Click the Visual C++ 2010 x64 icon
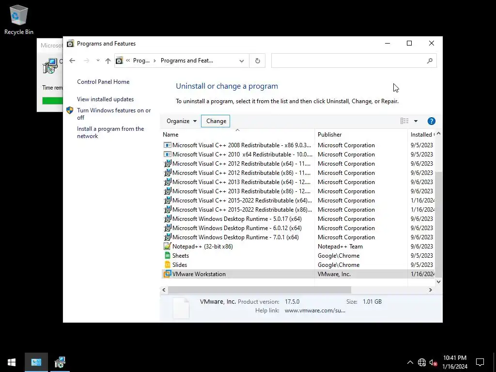 [167, 155]
